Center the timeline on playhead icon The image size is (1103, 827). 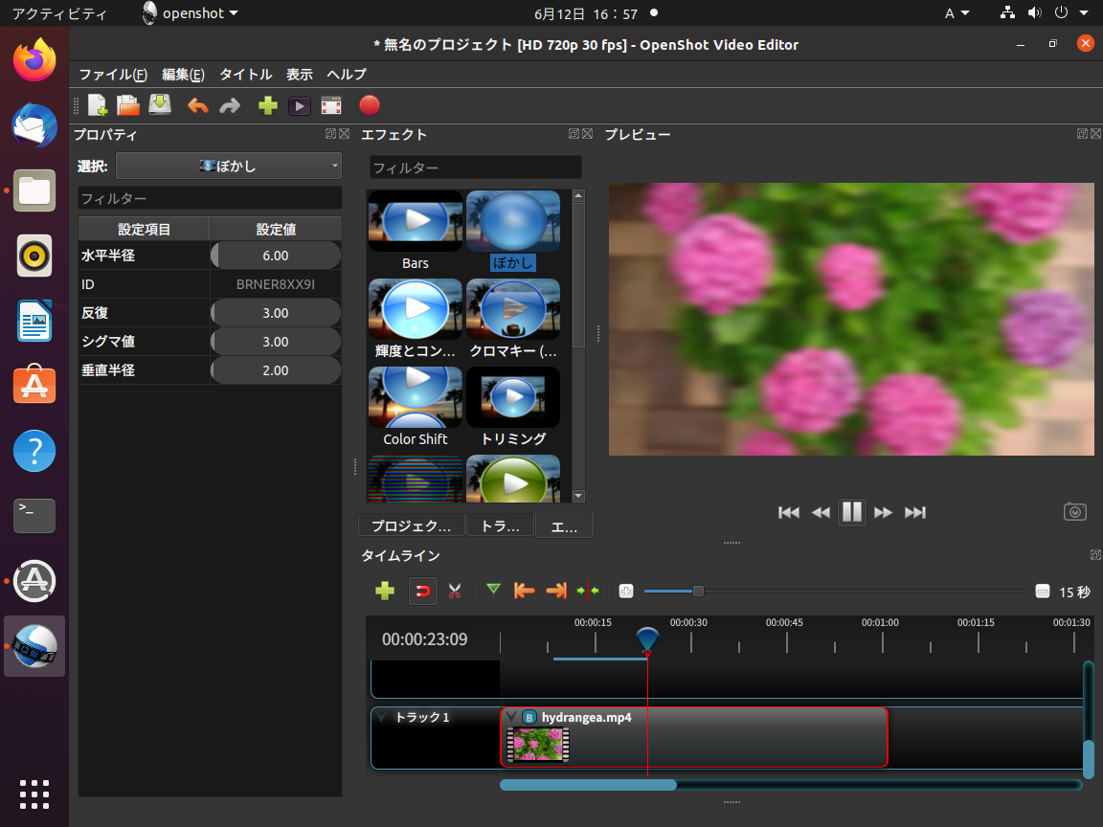(x=588, y=591)
